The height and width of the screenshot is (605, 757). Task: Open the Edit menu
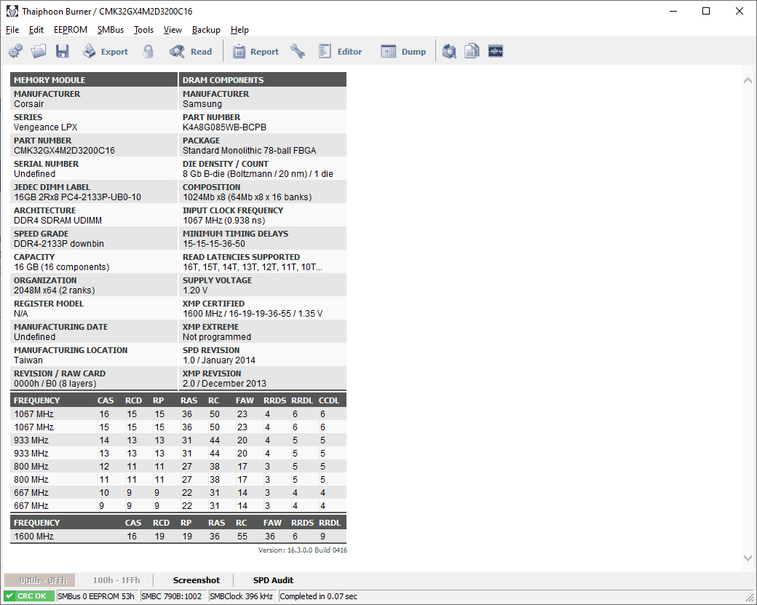[36, 30]
